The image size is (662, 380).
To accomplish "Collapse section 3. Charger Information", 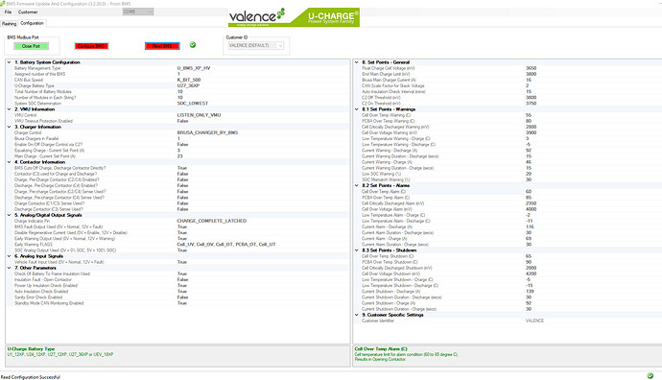I will point(10,127).
